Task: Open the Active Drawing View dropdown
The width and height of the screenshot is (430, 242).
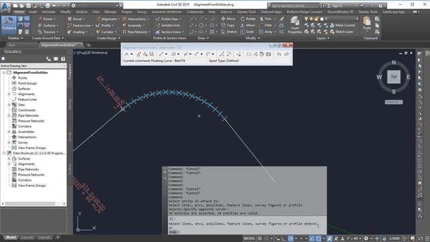Action: [33, 66]
